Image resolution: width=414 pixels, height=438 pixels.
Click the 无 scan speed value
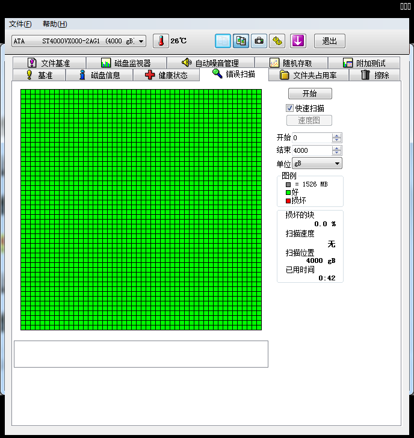[x=332, y=244]
